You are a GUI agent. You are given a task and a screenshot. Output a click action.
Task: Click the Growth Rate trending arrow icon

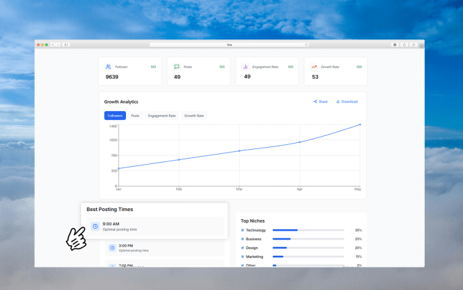314,67
